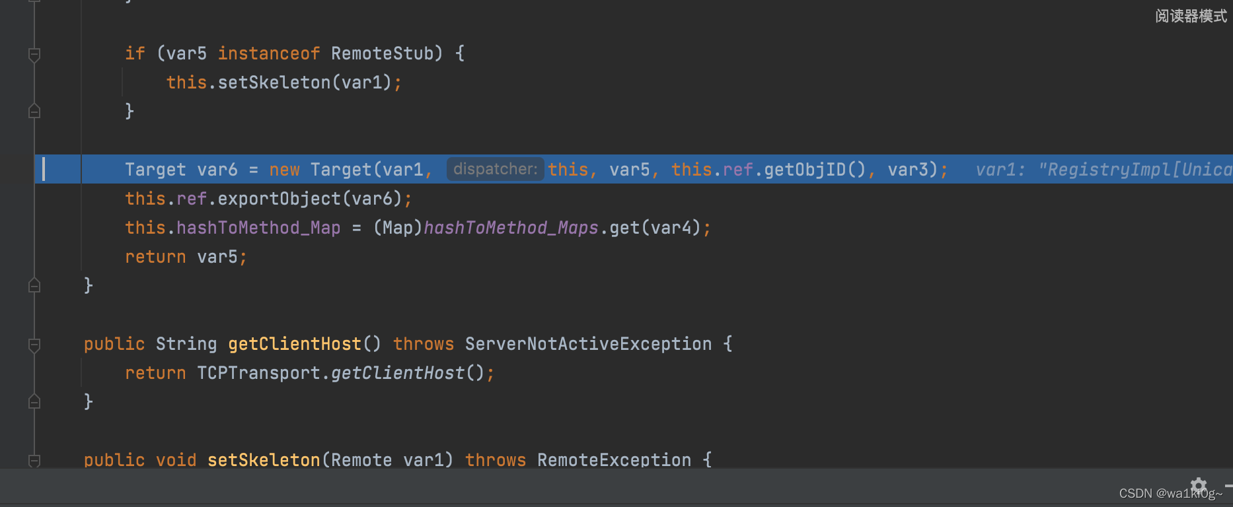This screenshot has height=507, width=1233.
Task: Click the hashToMethod_Map field being assigned
Action: (258, 228)
